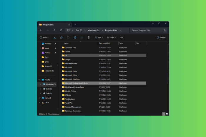
Task: Select the Google folder
Action: click(104, 60)
